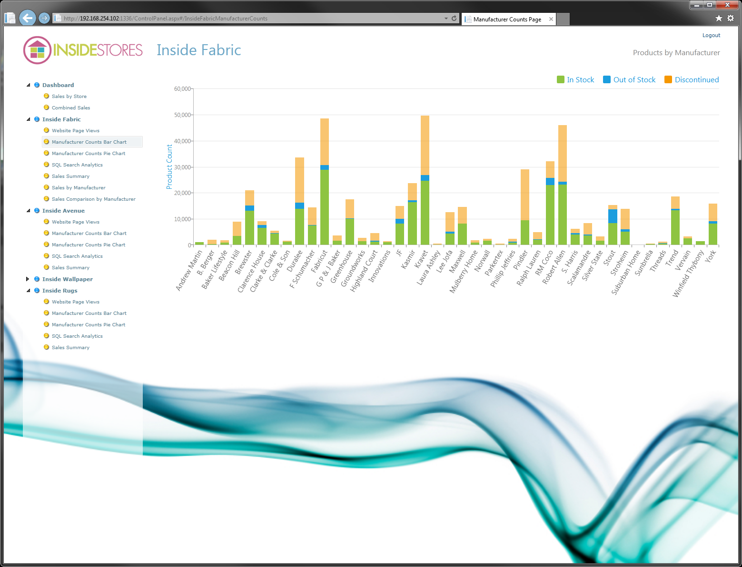Click the orange Discontinued legend swatch
Screen dimensions: 742x567
(x=668, y=79)
